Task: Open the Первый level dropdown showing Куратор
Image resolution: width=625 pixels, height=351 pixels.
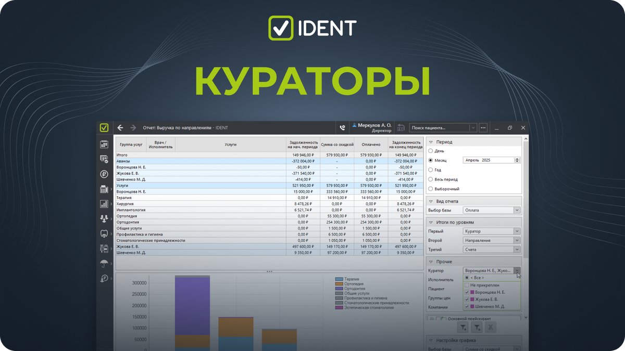Action: 492,231
